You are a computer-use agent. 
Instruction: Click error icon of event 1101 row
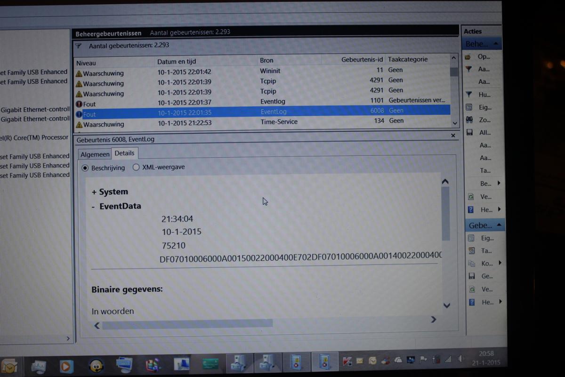pos(79,104)
